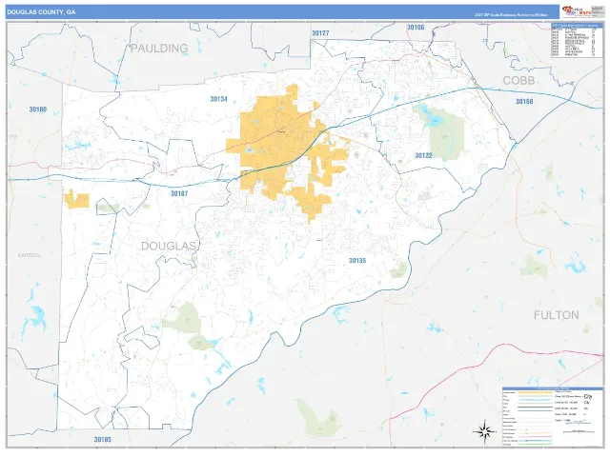Select the PAULDING county label
610x457 pixels.
pos(159,49)
